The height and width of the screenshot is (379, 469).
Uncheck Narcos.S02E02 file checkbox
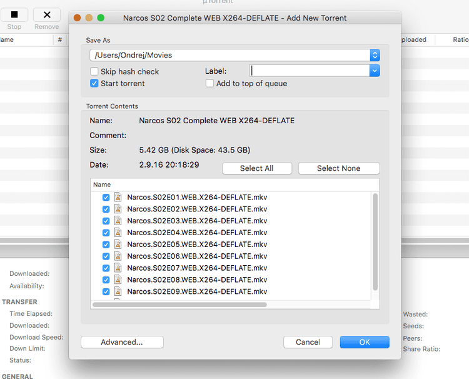click(106, 209)
